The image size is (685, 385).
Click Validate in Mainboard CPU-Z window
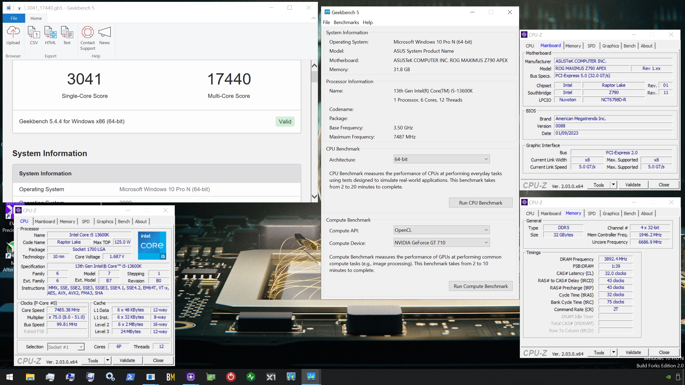(x=633, y=185)
